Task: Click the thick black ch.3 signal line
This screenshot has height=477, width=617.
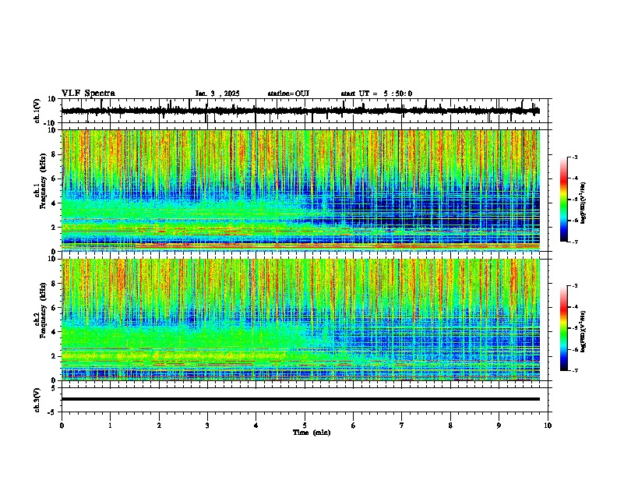Action: click(300, 399)
